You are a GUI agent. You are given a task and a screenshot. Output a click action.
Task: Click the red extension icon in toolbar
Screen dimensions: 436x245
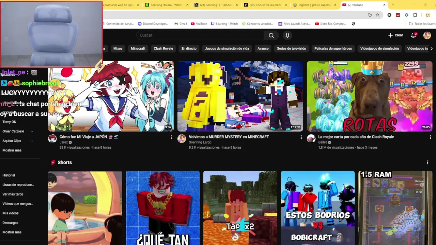coord(398,15)
